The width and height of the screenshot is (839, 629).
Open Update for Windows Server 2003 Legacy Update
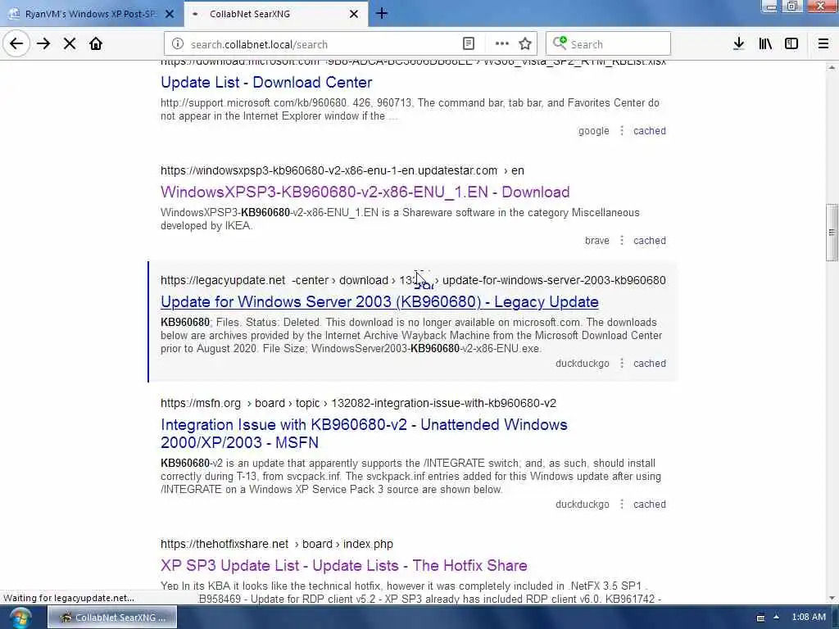click(x=379, y=301)
